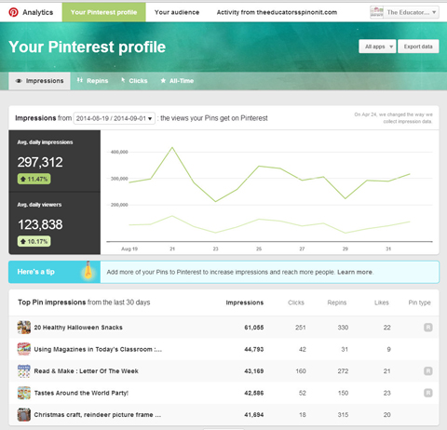Open the Analytics home link
The height and width of the screenshot is (430, 447).
(37, 12)
